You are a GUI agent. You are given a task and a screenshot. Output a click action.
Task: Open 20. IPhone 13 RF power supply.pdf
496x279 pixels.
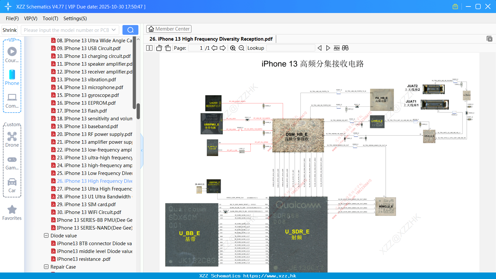pos(92,134)
